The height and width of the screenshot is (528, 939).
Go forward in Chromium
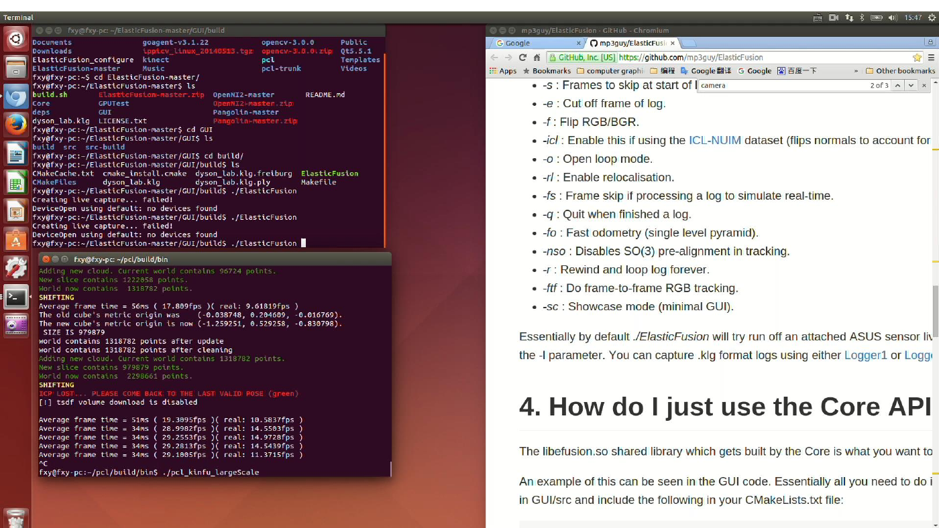[x=508, y=58]
